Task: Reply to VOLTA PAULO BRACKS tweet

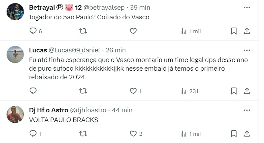Action: coord(33,134)
